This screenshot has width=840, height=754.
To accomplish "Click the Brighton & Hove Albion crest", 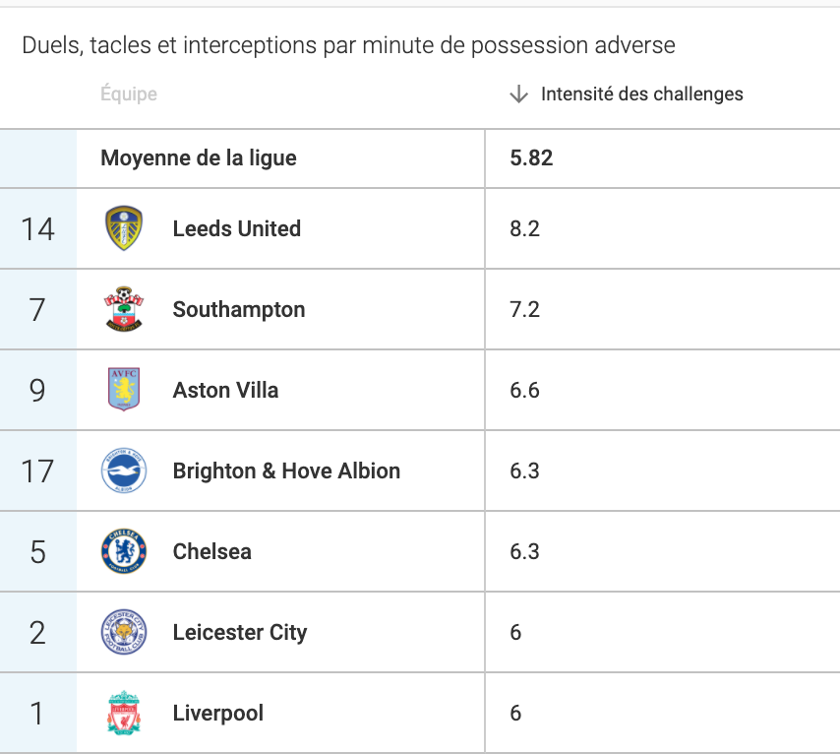I will [x=124, y=471].
